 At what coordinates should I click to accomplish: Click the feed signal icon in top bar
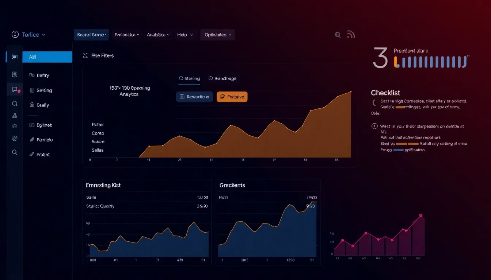click(x=351, y=35)
